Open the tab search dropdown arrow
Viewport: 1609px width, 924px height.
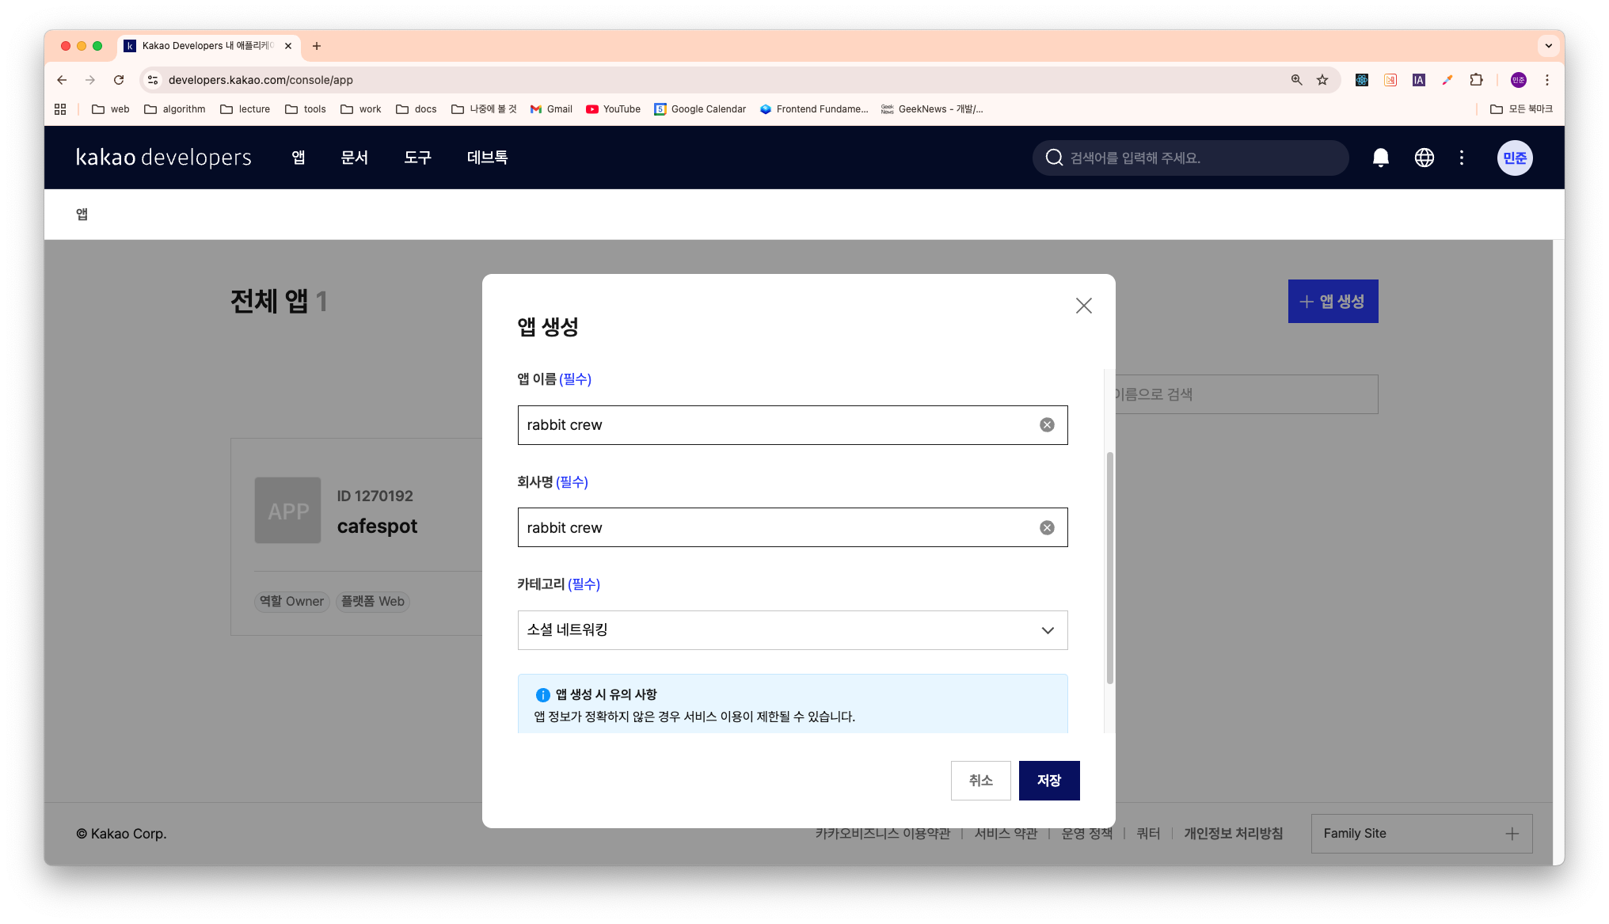(x=1548, y=46)
